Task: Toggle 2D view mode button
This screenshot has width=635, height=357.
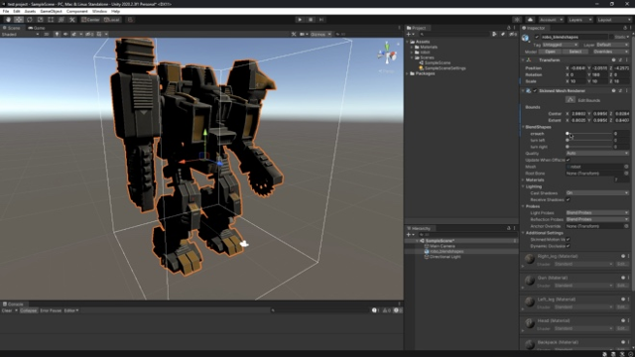Action: 47,35
